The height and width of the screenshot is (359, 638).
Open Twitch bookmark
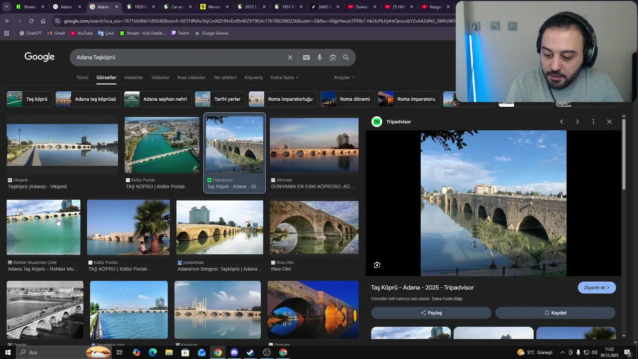(180, 33)
